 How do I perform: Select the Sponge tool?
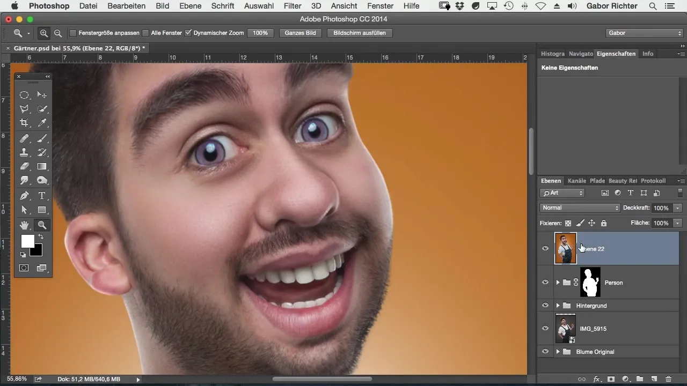click(42, 181)
